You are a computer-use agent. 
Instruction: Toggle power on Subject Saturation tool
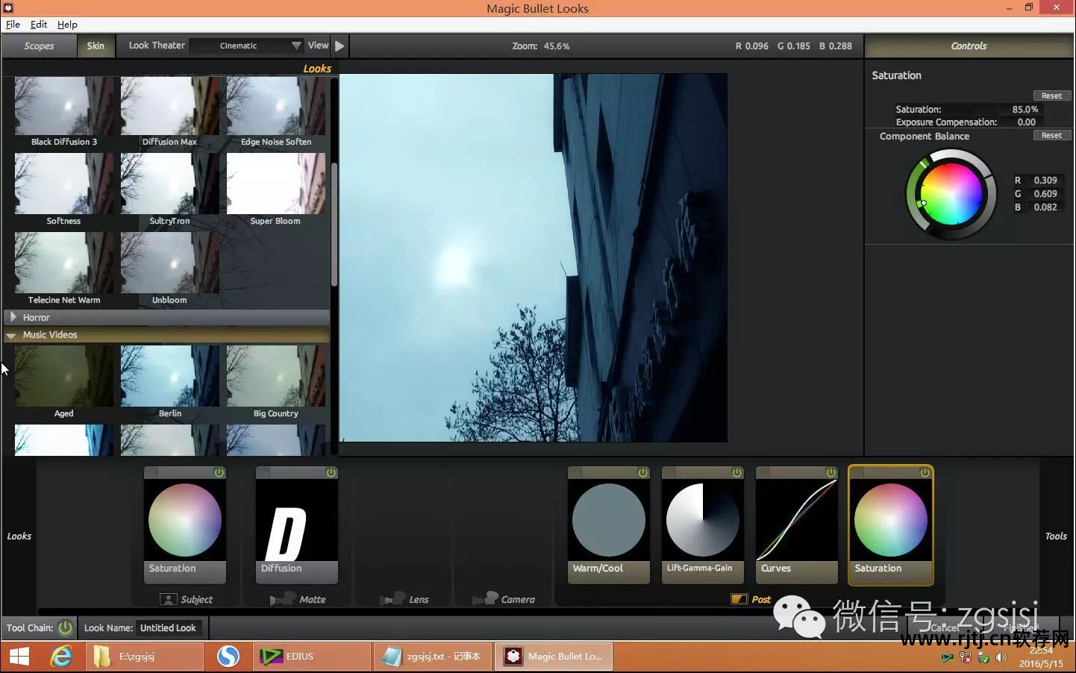[219, 473]
